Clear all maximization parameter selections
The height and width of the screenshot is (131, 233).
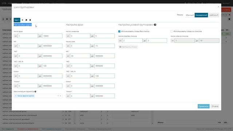(x=58, y=96)
